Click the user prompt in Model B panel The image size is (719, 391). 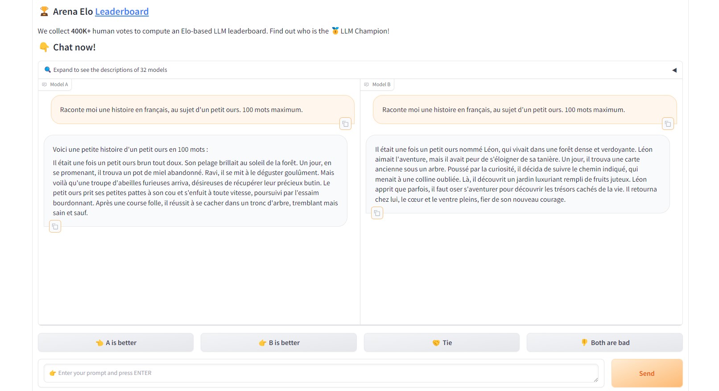(525, 109)
